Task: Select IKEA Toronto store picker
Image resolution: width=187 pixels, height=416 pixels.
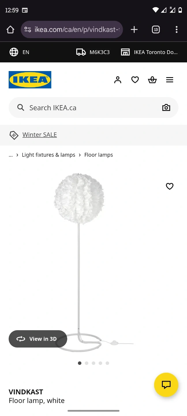Action: [x=149, y=52]
